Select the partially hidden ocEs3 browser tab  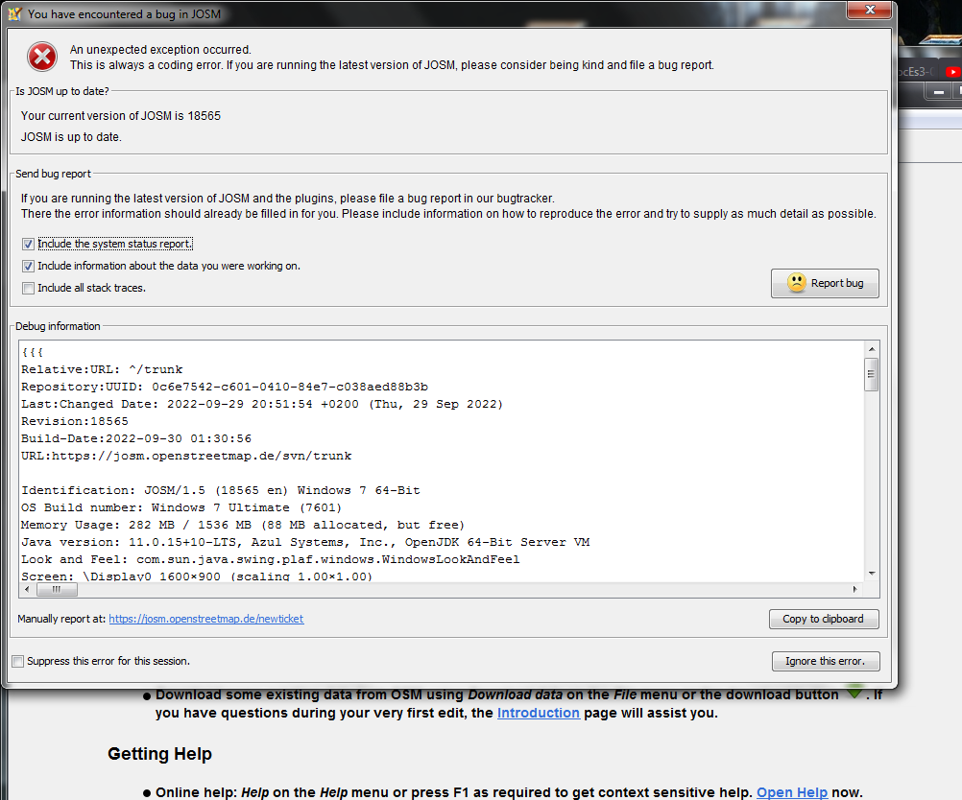click(x=917, y=72)
